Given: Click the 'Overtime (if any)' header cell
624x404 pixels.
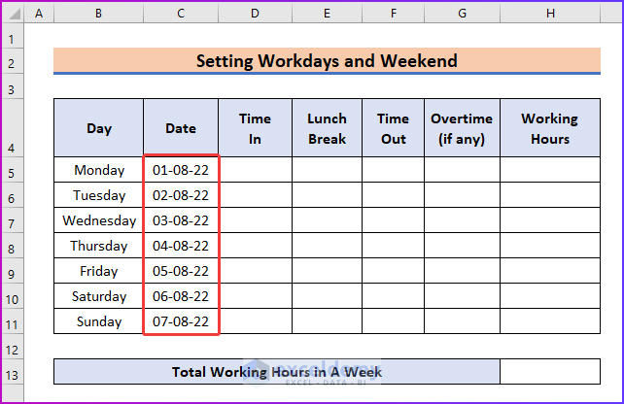Looking at the screenshot, I should [462, 128].
